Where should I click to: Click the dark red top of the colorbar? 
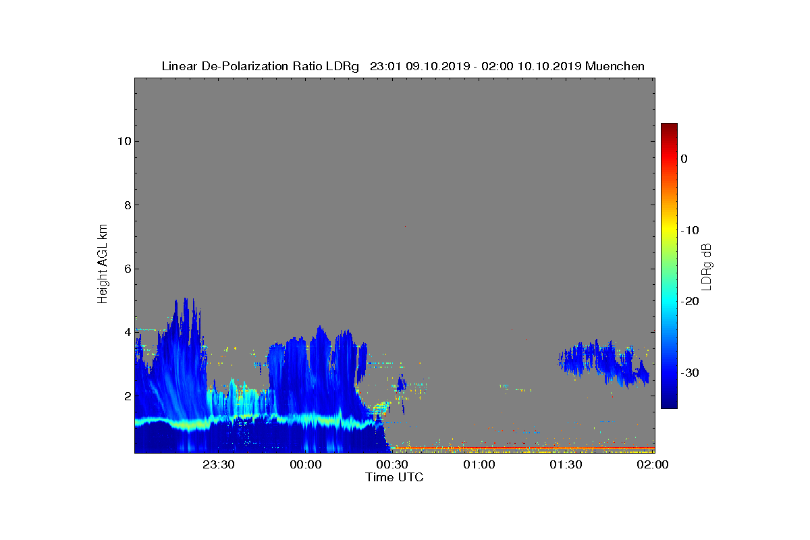click(x=669, y=128)
